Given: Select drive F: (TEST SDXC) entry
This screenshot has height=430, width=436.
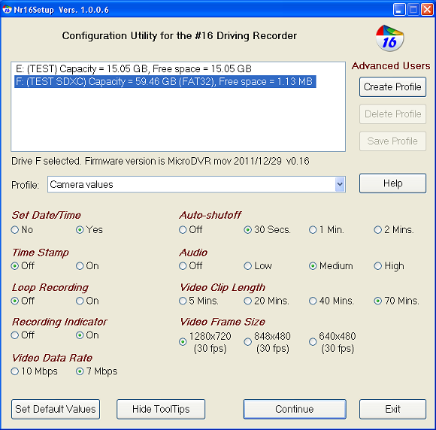Looking at the screenshot, I should 165,81.
